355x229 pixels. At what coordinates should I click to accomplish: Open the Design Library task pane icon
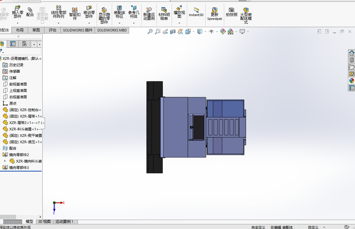click(x=351, y=60)
